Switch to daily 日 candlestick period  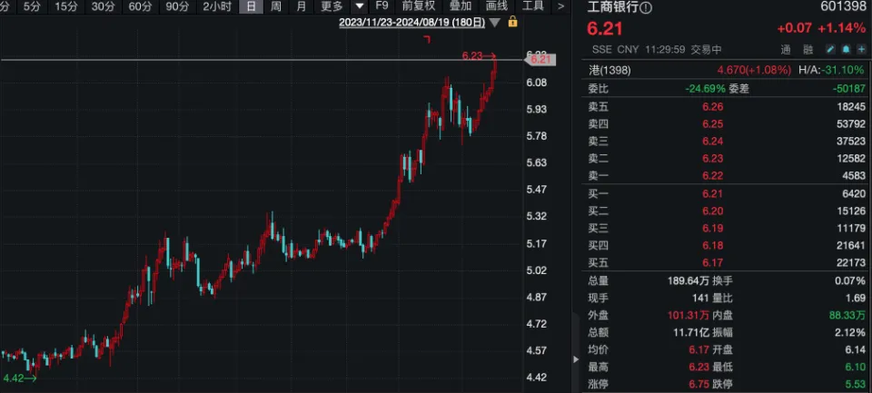[252, 6]
